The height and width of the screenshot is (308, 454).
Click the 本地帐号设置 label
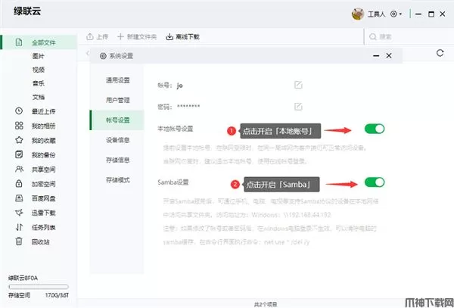coord(176,129)
